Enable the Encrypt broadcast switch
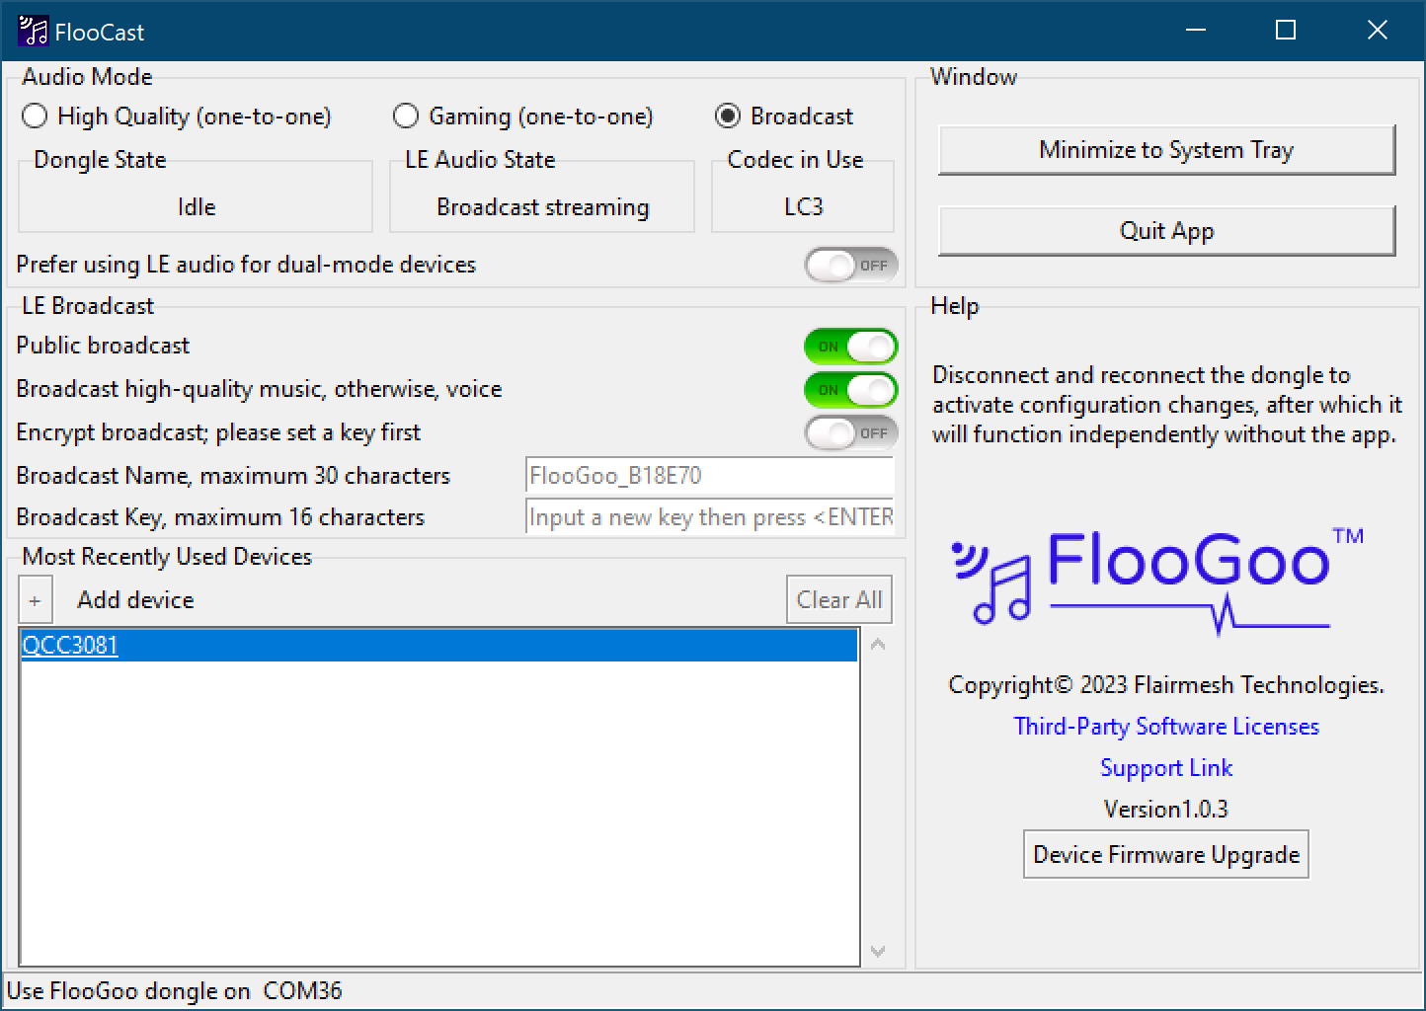This screenshot has height=1011, width=1426. 851,432
